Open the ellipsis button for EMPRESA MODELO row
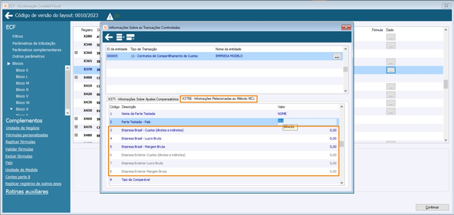 (x=337, y=57)
